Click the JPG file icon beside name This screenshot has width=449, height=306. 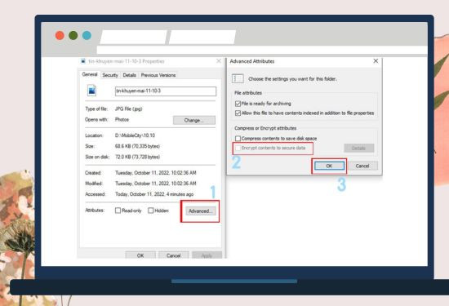(91, 91)
